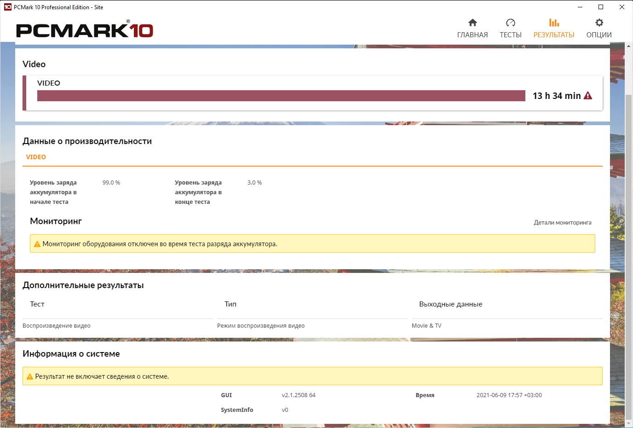The image size is (633, 428).
Task: Click the warning icon in the monitoring disabled notice
Action: (37, 244)
